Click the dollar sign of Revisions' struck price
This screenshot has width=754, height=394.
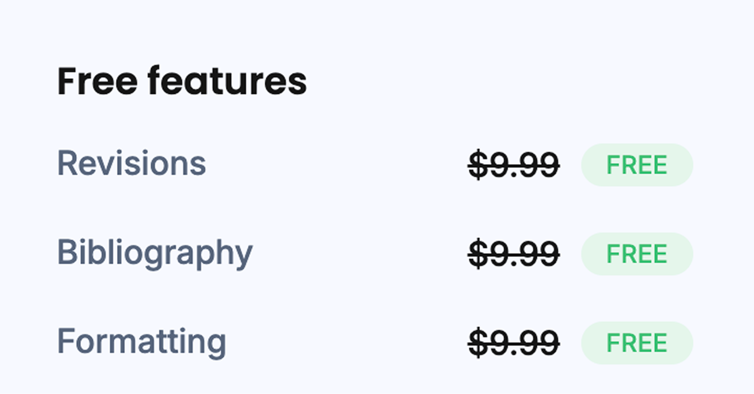click(x=478, y=165)
